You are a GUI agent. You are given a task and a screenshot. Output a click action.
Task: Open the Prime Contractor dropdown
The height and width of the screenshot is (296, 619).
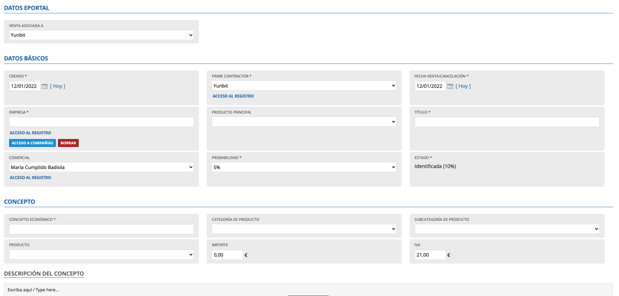pyautogui.click(x=304, y=86)
